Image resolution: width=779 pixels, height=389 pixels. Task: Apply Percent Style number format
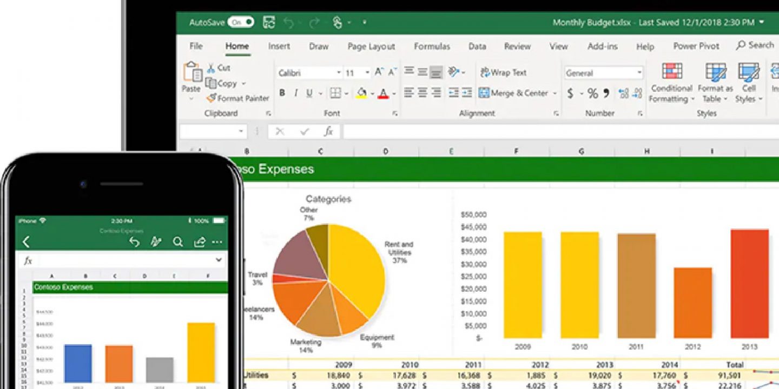593,93
